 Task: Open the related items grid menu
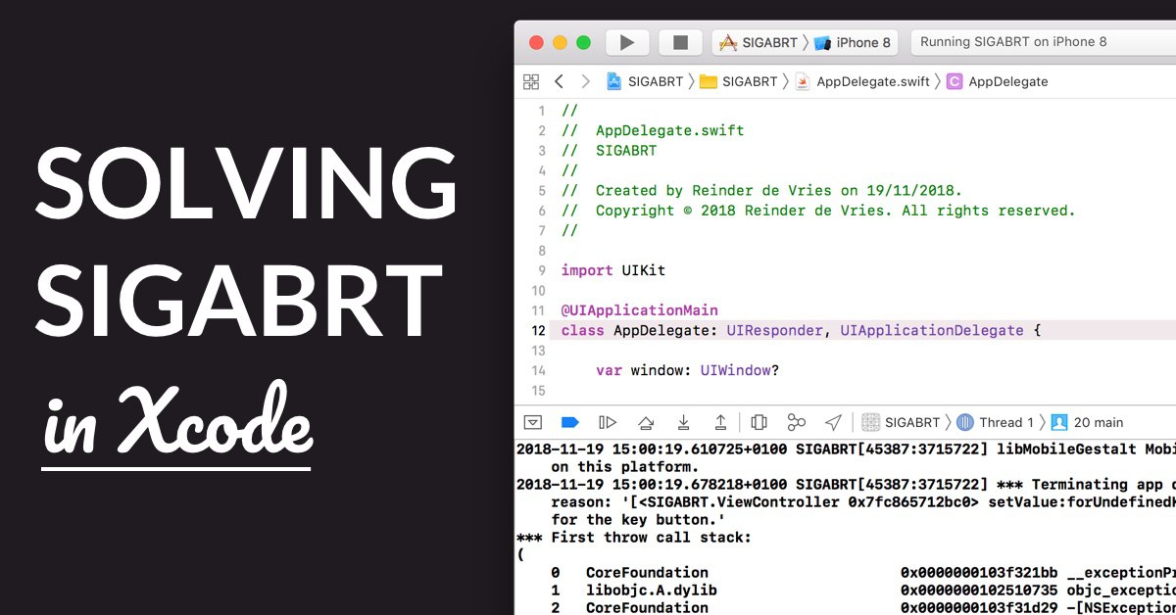click(x=531, y=81)
